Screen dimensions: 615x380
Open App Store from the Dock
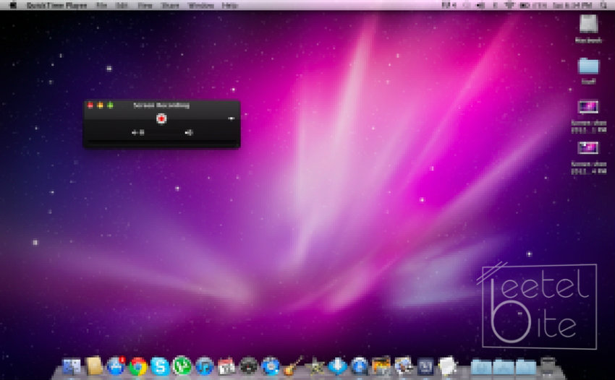(x=116, y=366)
